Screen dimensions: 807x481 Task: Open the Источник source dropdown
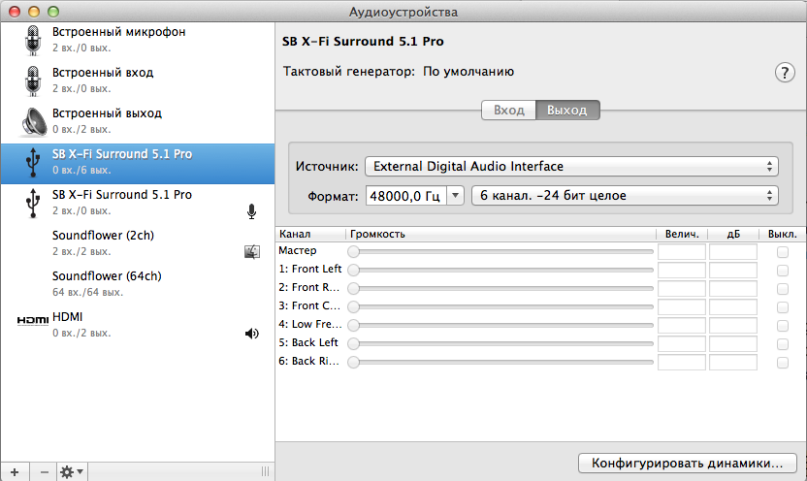571,166
